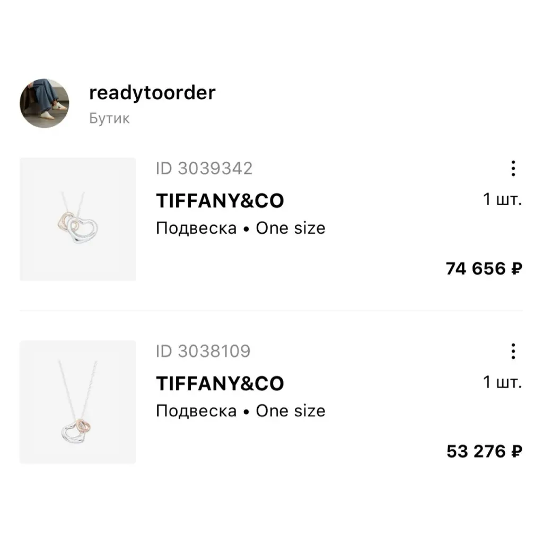Click the readytoorder shop name
Viewport: 543px width, 543px height.
pyautogui.click(x=152, y=93)
